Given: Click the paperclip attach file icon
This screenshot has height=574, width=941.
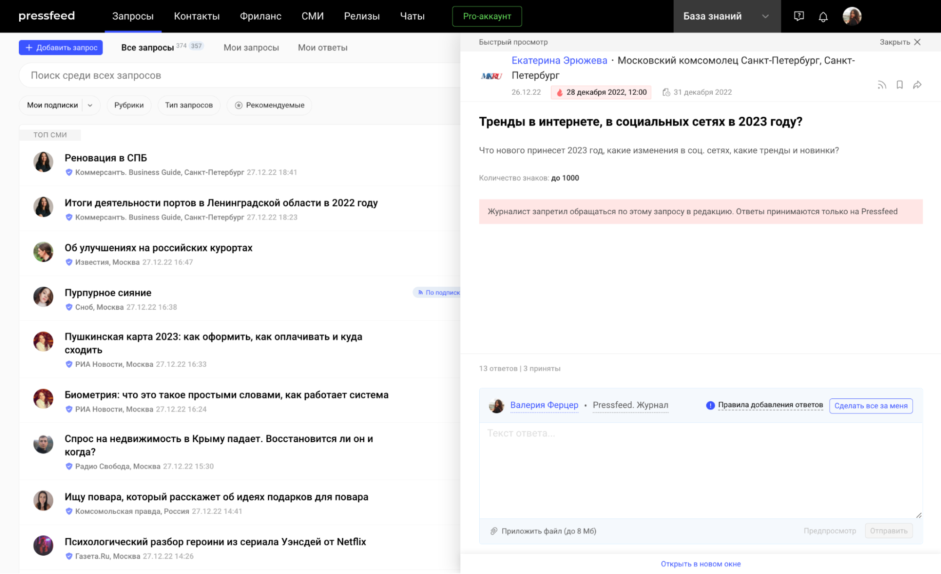Looking at the screenshot, I should (x=493, y=531).
